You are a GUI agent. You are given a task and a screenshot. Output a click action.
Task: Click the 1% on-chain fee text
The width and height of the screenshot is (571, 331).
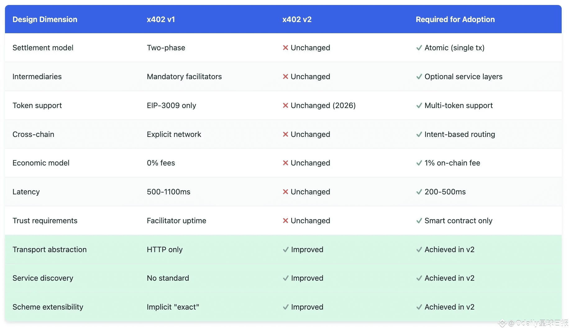(x=452, y=163)
